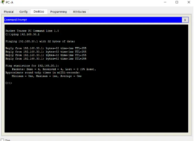The width and height of the screenshot is (194, 141).
Task: Click 'Ping statistics for 192.168.30.1:' line
Action: click(x=32, y=66)
